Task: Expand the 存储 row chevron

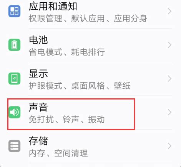Action: (x=169, y=146)
